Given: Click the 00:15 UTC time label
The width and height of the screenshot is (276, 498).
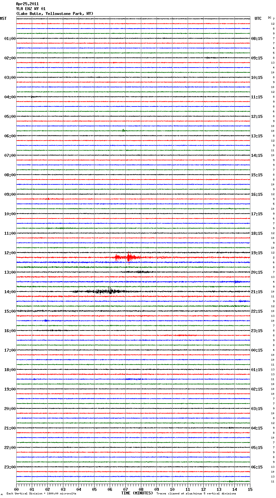Looking at the screenshot, I should pos(257,350).
